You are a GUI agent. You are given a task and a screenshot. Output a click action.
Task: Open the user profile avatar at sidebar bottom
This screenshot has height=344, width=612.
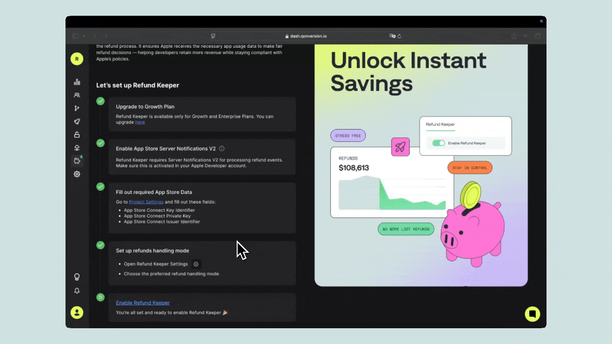[77, 312]
